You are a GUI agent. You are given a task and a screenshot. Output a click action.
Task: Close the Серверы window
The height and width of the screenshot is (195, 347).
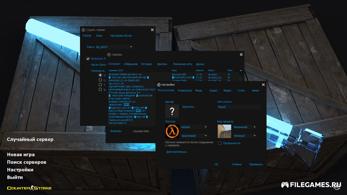coord(241,55)
